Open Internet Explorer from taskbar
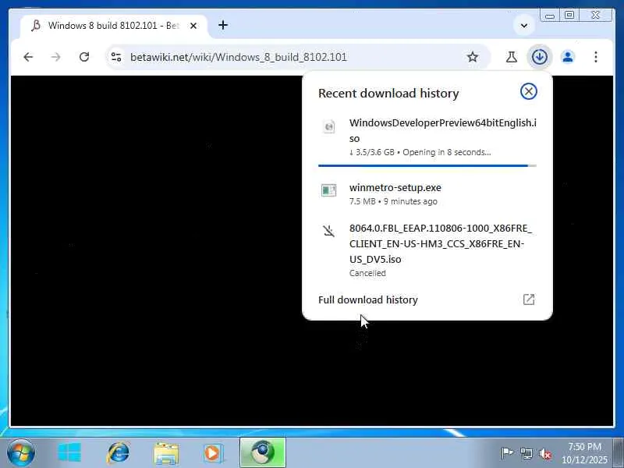The image size is (624, 468). point(118,453)
